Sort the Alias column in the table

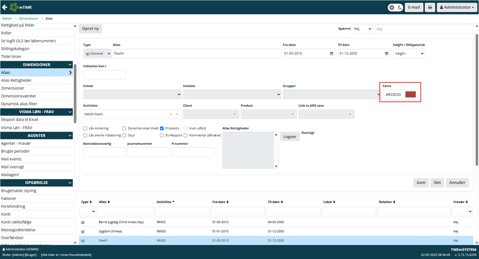(x=103, y=202)
